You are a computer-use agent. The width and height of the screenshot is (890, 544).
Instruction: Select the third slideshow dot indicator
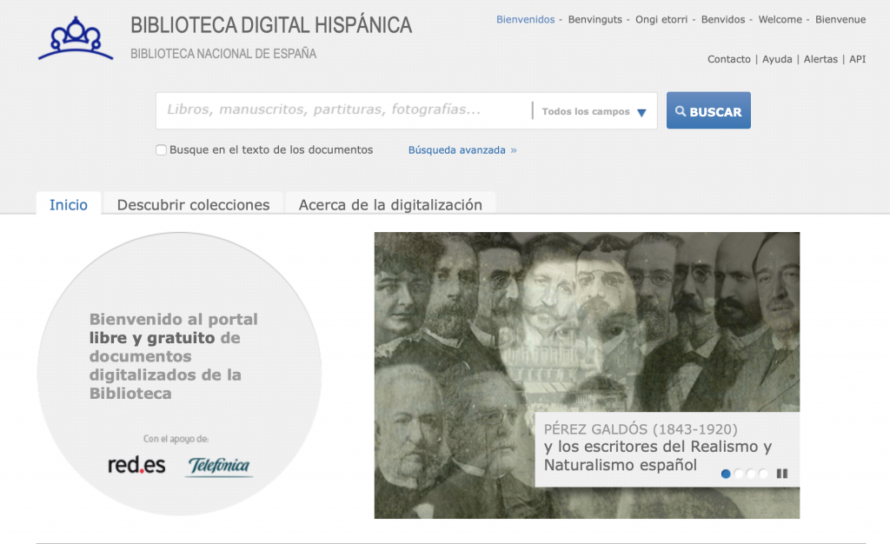point(751,474)
